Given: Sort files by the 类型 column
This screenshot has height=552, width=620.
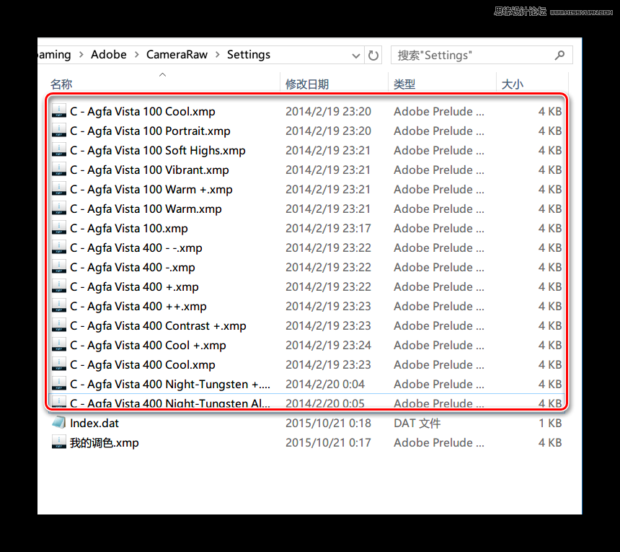Looking at the screenshot, I should point(404,84).
